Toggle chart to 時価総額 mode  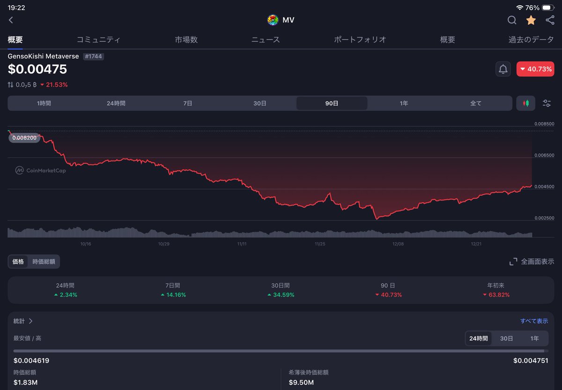point(44,261)
